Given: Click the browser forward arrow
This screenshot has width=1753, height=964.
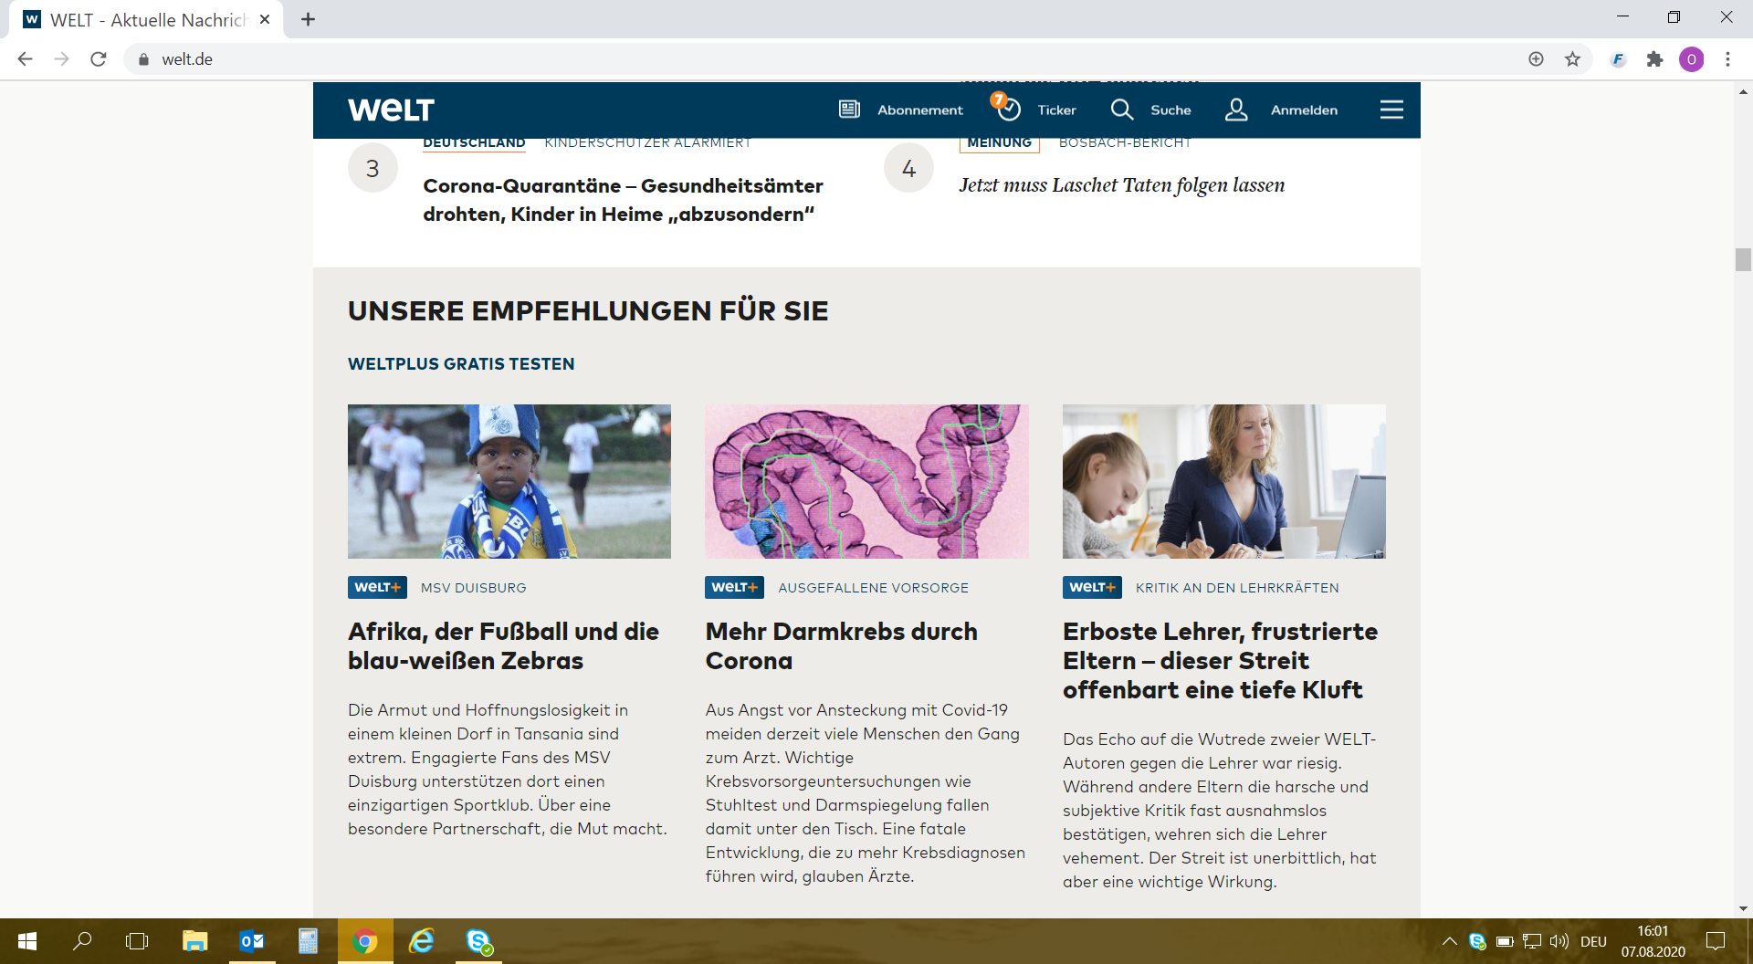Looking at the screenshot, I should (x=61, y=58).
